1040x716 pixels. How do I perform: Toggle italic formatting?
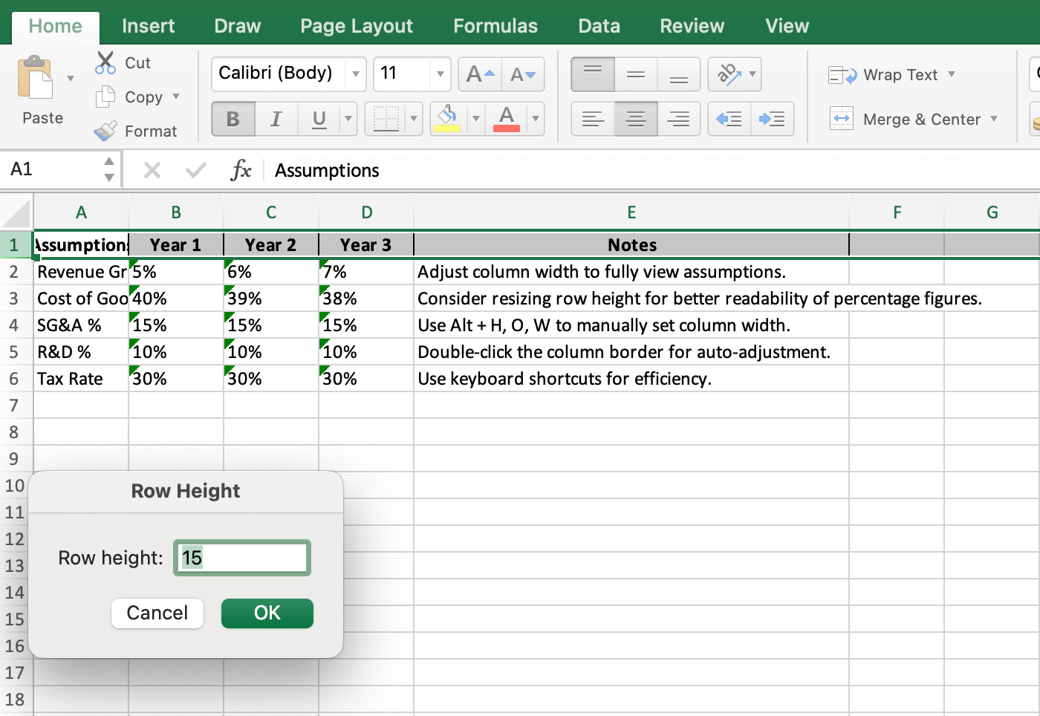pos(276,119)
